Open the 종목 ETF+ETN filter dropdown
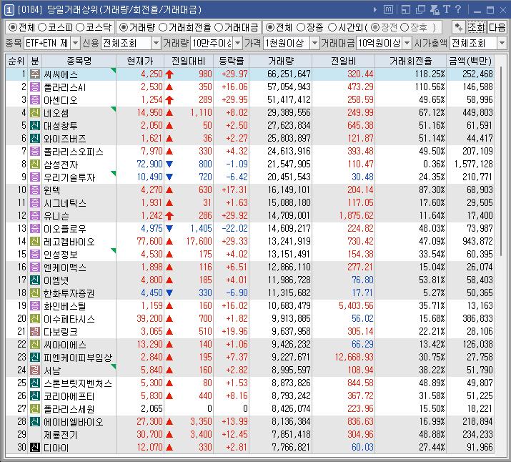The image size is (511, 462). pos(75,43)
